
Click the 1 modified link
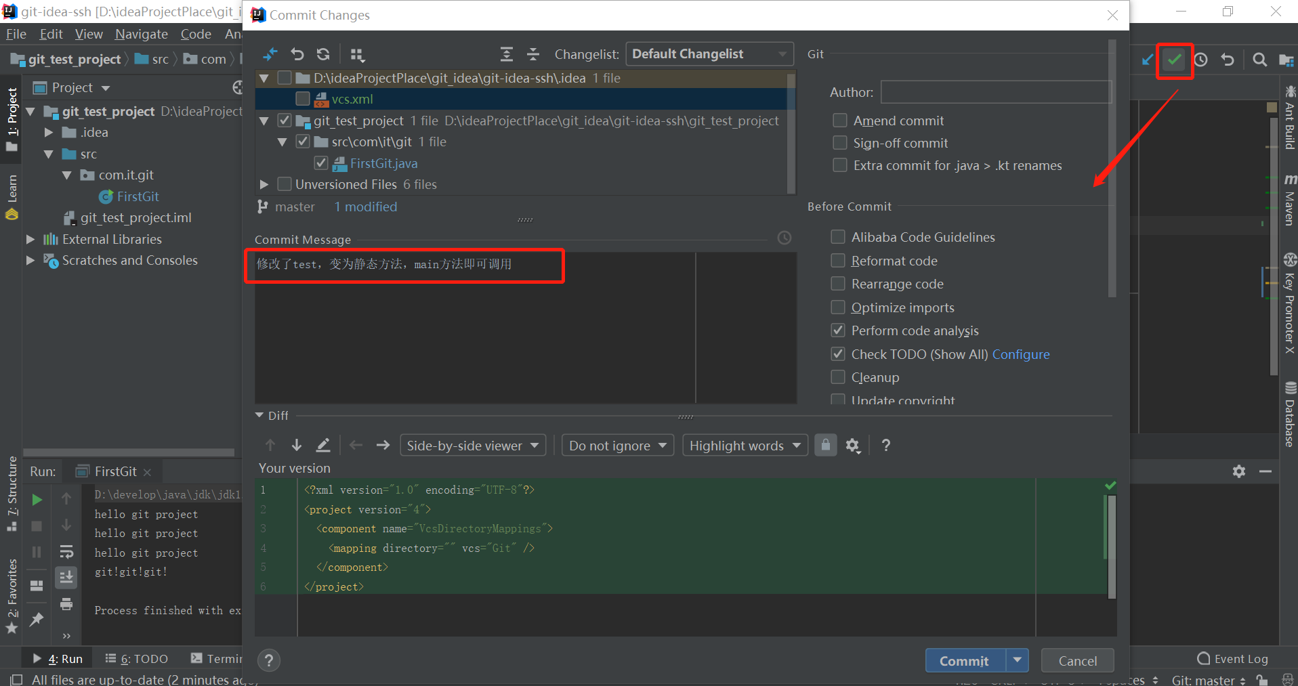point(366,207)
